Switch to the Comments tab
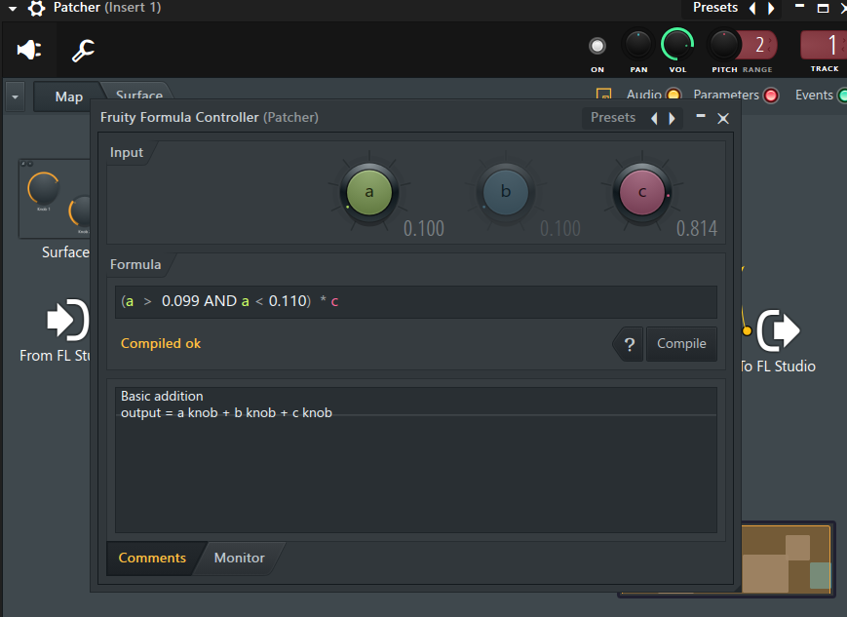847x617 pixels. (x=152, y=559)
